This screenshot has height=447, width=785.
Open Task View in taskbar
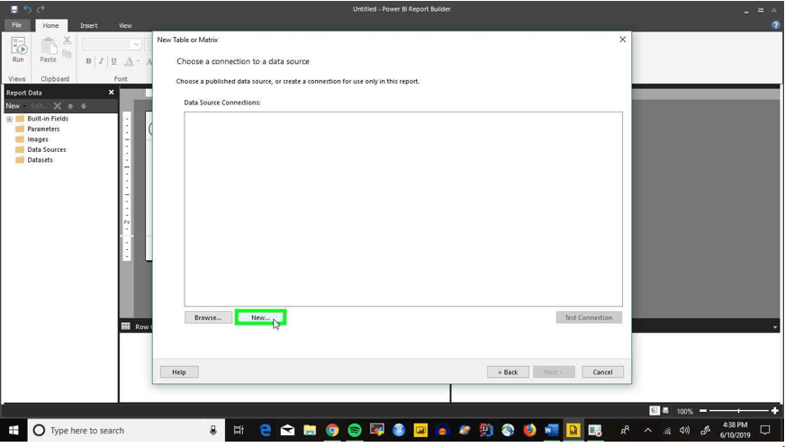(239, 430)
